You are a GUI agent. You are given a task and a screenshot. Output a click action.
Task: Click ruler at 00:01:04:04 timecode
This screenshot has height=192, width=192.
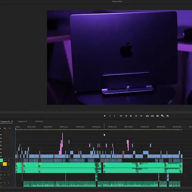pos(32,127)
